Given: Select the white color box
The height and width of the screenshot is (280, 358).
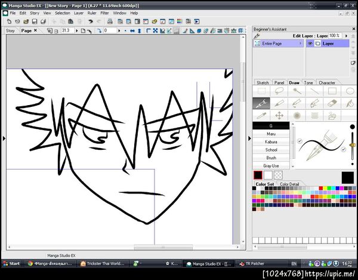Looking at the screenshot, I should [x=268, y=175].
